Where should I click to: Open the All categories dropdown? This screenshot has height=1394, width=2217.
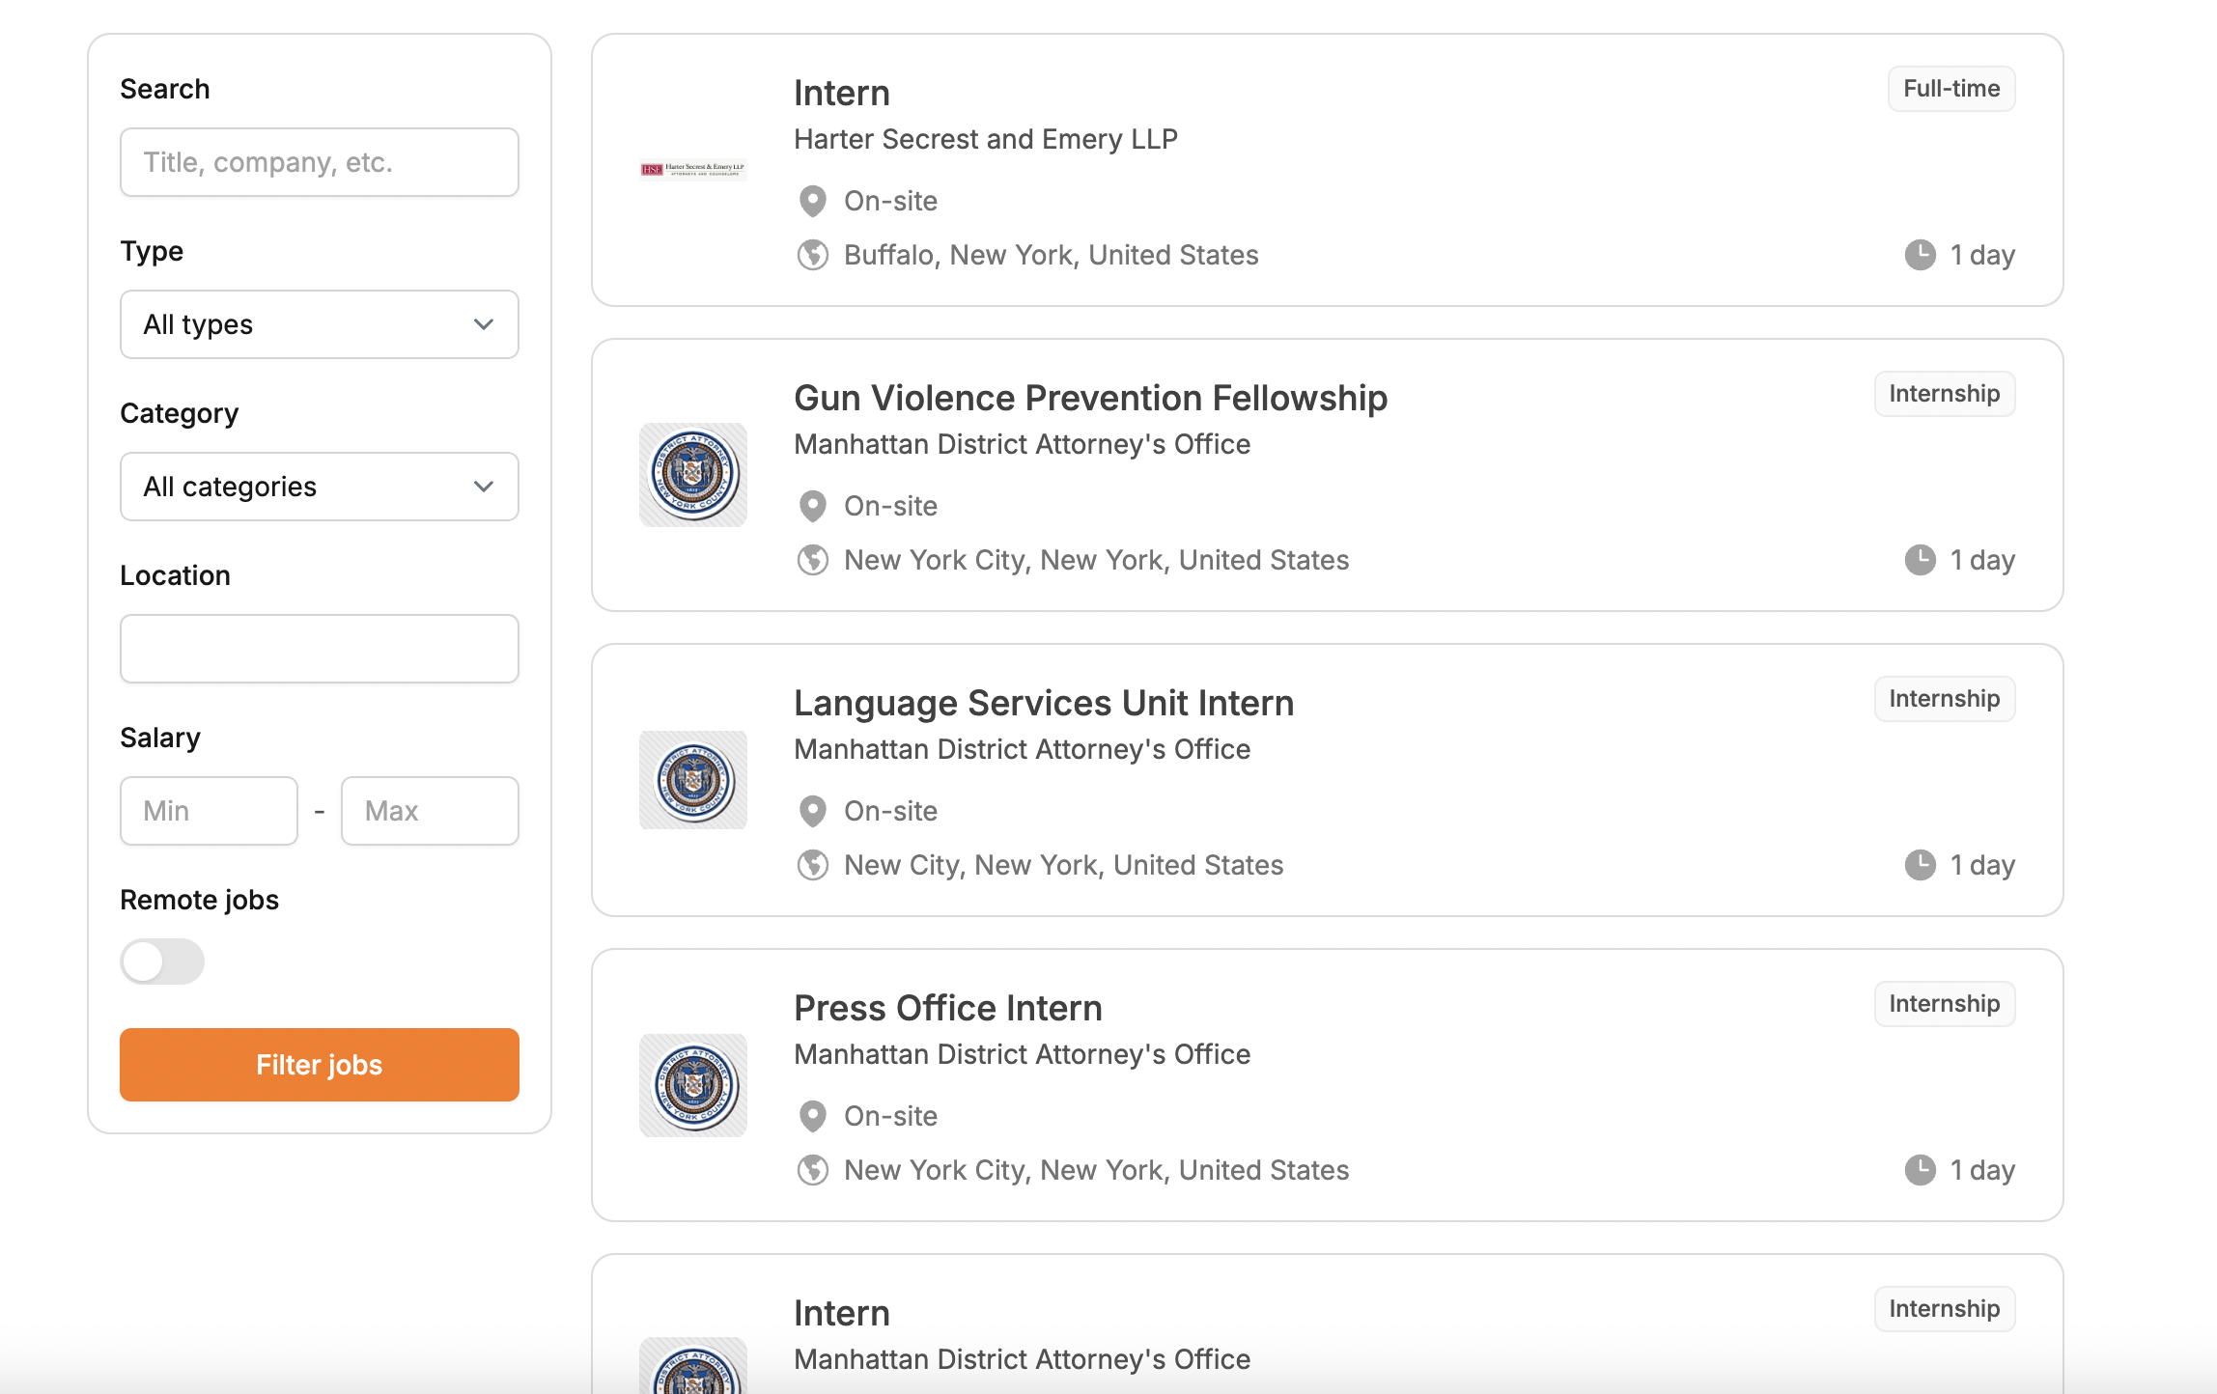320,487
